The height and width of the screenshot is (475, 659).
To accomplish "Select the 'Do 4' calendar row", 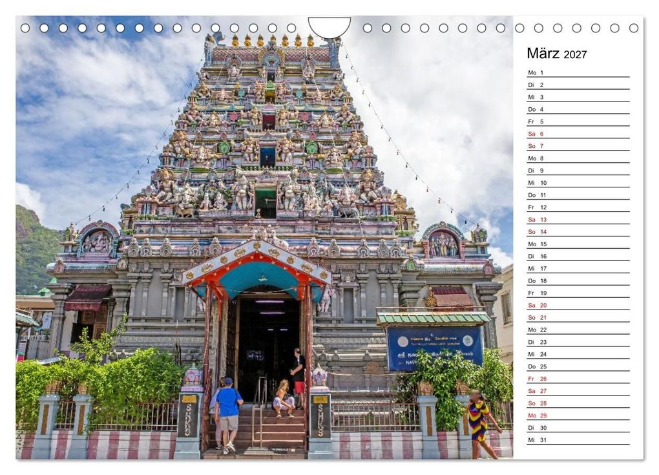I will [578, 109].
